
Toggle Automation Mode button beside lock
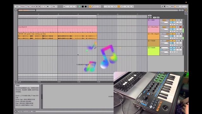pos(154,17)
